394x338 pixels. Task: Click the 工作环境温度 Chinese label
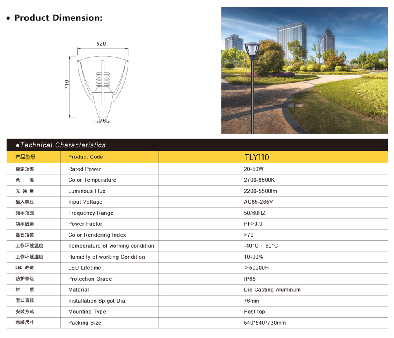[x=30, y=246]
